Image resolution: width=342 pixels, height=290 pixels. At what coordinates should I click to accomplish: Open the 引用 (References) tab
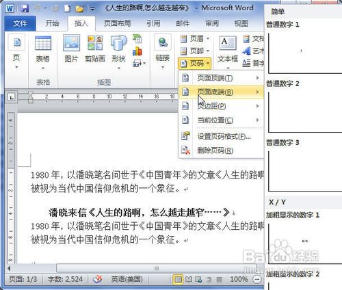pyautogui.click(x=153, y=23)
